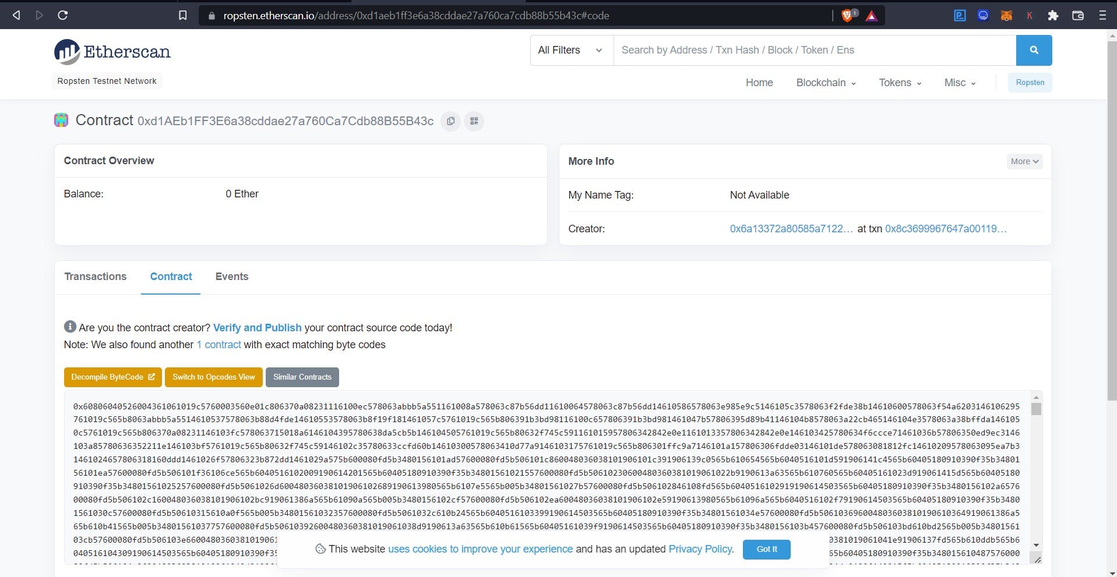
Task: Open the Pocket Universe extension
Action: coord(960,15)
